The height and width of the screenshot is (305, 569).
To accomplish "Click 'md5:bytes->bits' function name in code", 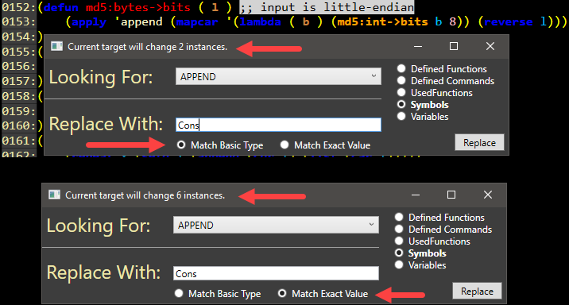I will pyautogui.click(x=138, y=7).
